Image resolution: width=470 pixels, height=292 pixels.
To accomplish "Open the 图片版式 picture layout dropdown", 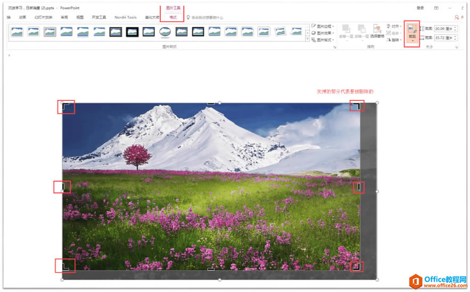I will pos(323,40).
